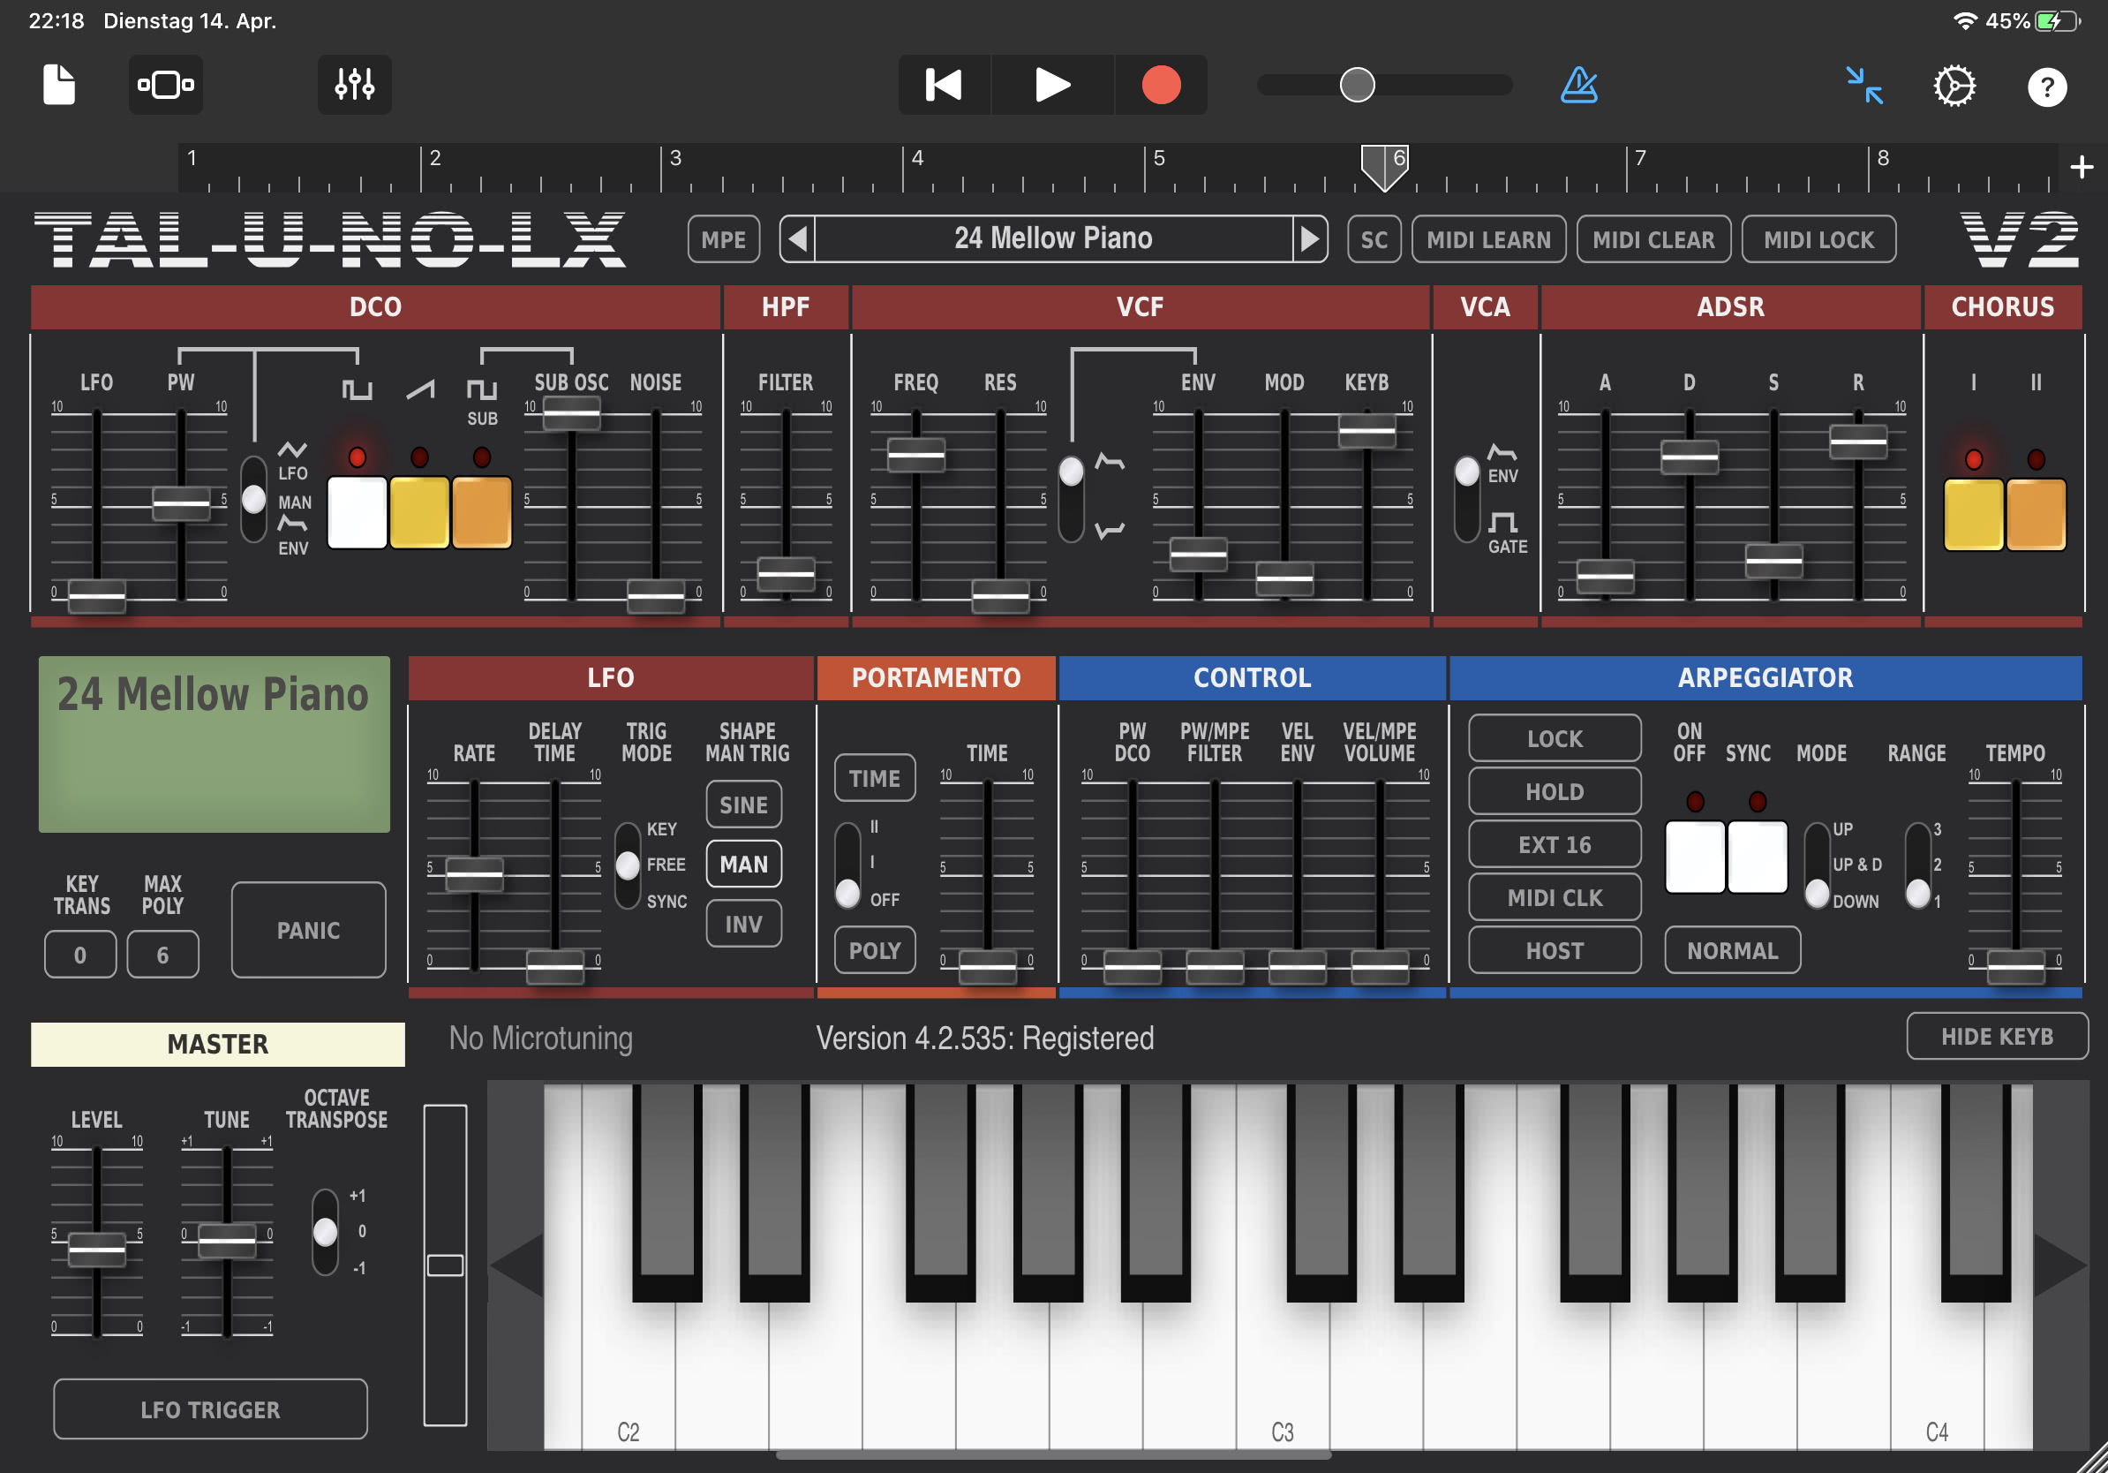The height and width of the screenshot is (1473, 2108).
Task: Switch the LFO TRIG MODE selector
Action: point(627,865)
